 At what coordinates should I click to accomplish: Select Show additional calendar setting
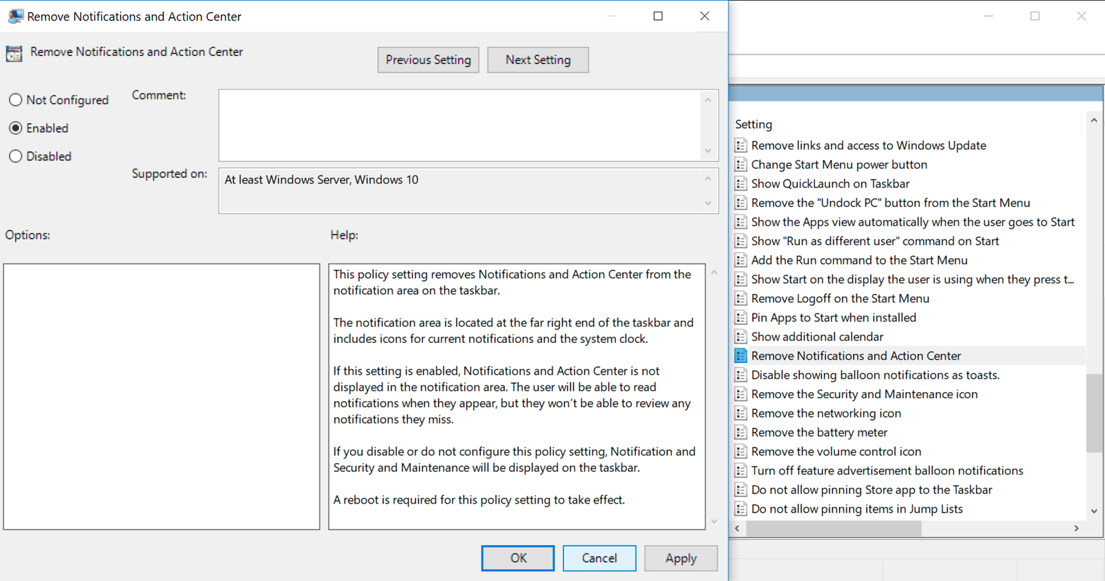[x=817, y=337]
